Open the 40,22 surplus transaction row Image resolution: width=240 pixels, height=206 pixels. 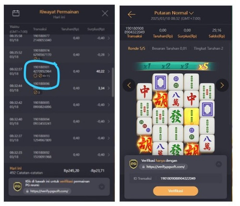59,71
